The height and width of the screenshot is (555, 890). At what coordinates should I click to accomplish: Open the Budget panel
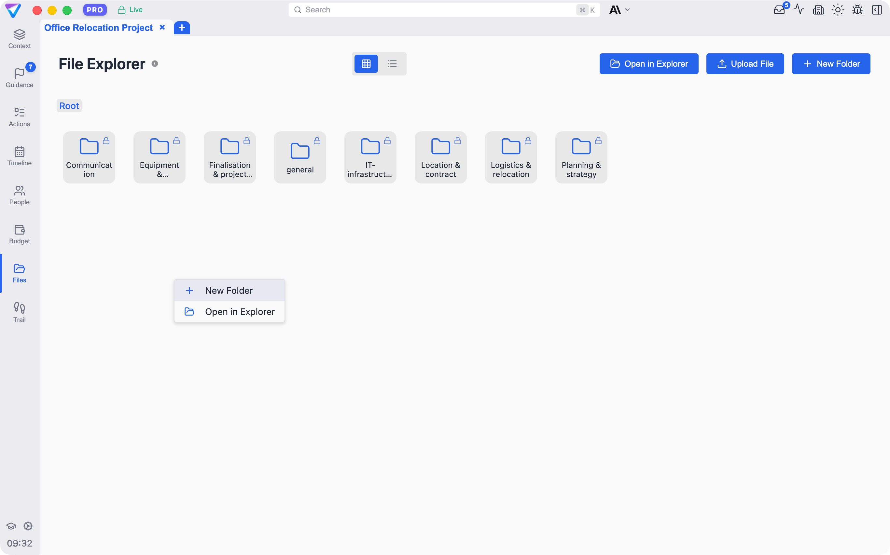(19, 234)
